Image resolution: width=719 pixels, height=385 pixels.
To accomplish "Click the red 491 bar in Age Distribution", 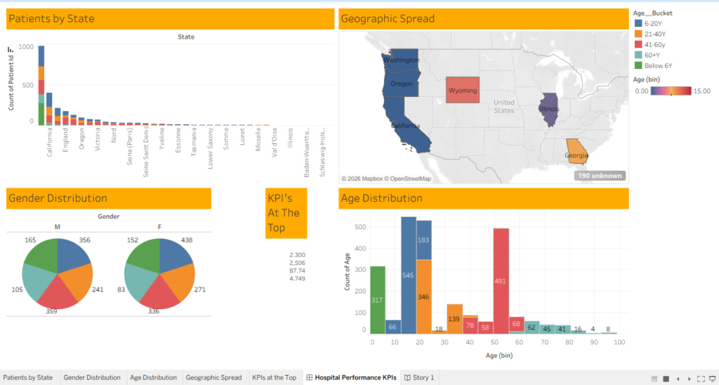I will coord(501,281).
